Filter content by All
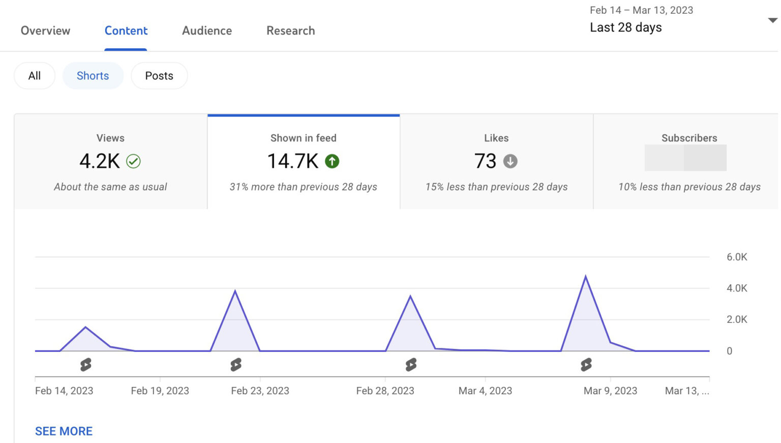The width and height of the screenshot is (781, 443). click(x=34, y=75)
